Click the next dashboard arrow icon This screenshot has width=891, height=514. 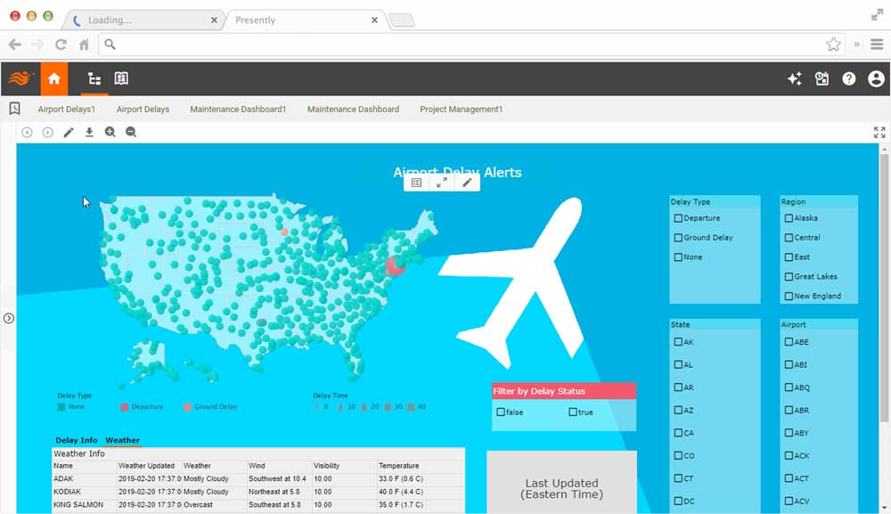(48, 133)
